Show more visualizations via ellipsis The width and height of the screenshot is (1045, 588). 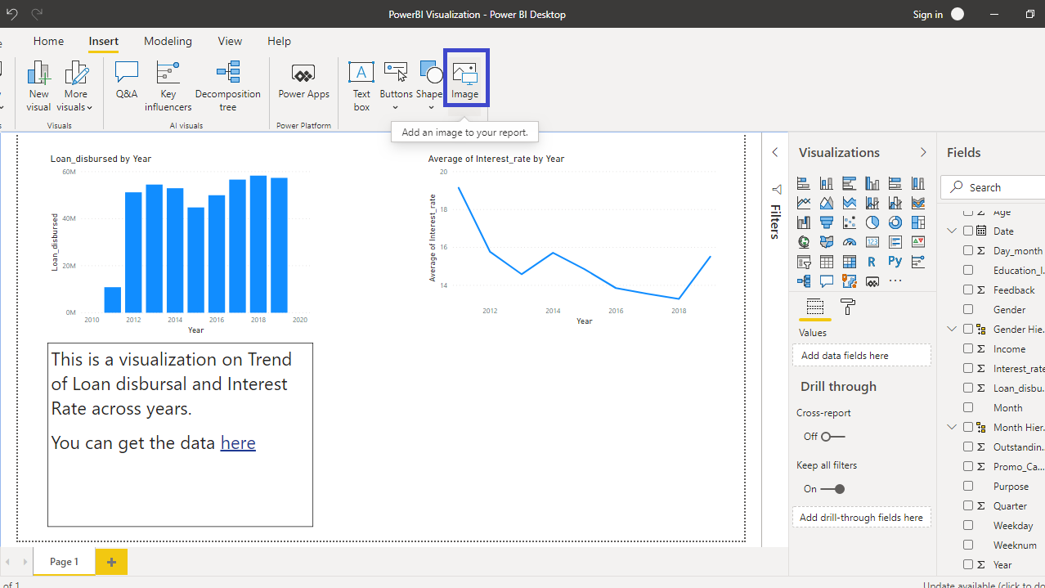pos(895,281)
